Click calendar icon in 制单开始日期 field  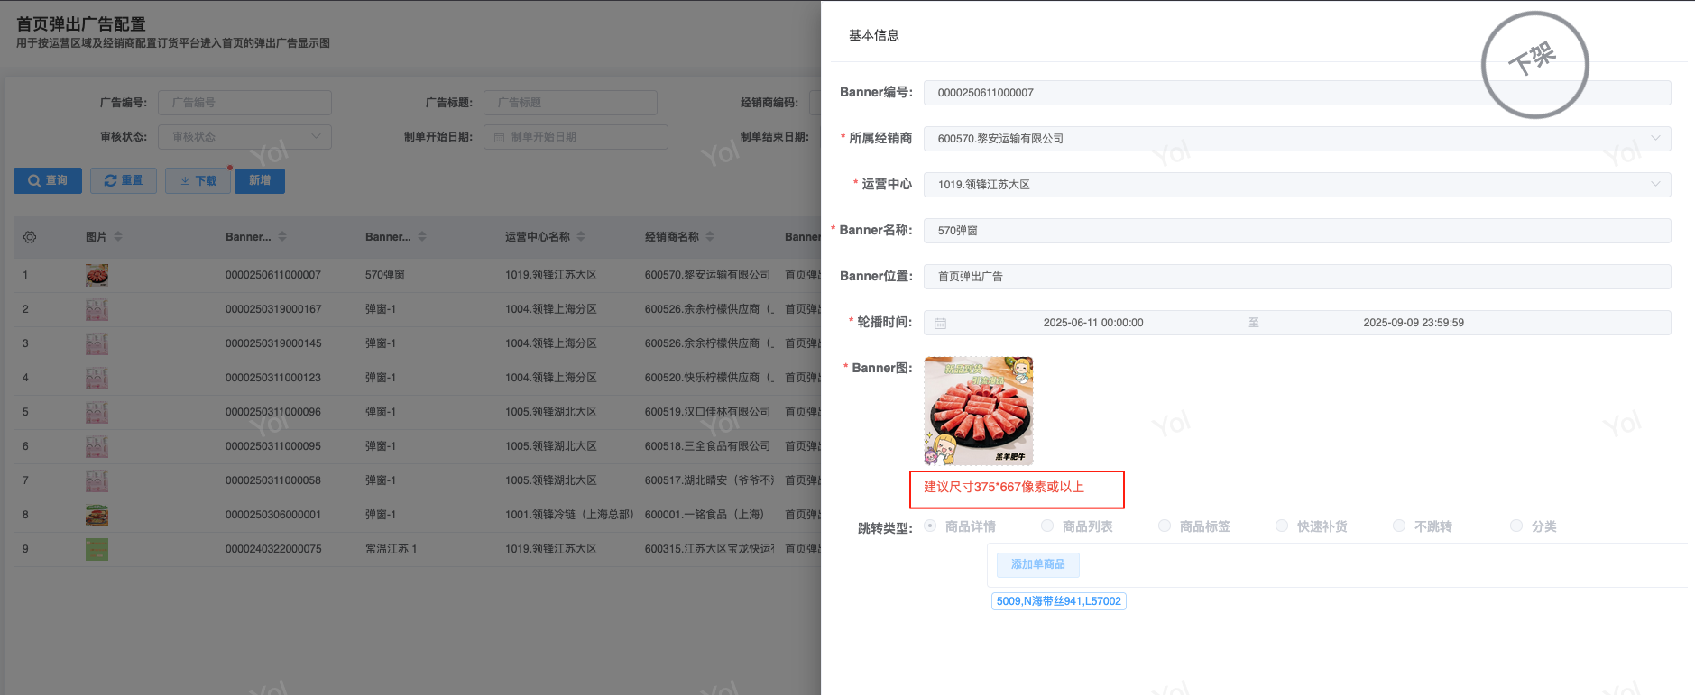pos(499,137)
